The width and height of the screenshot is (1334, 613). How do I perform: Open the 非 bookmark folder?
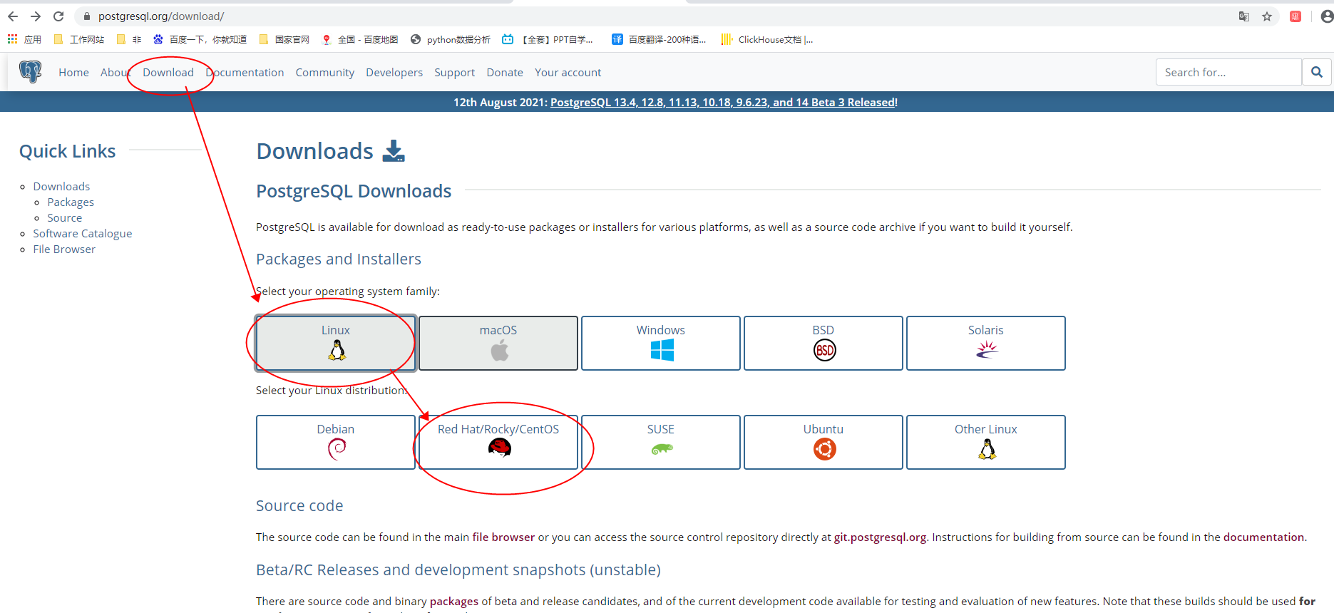(x=129, y=39)
